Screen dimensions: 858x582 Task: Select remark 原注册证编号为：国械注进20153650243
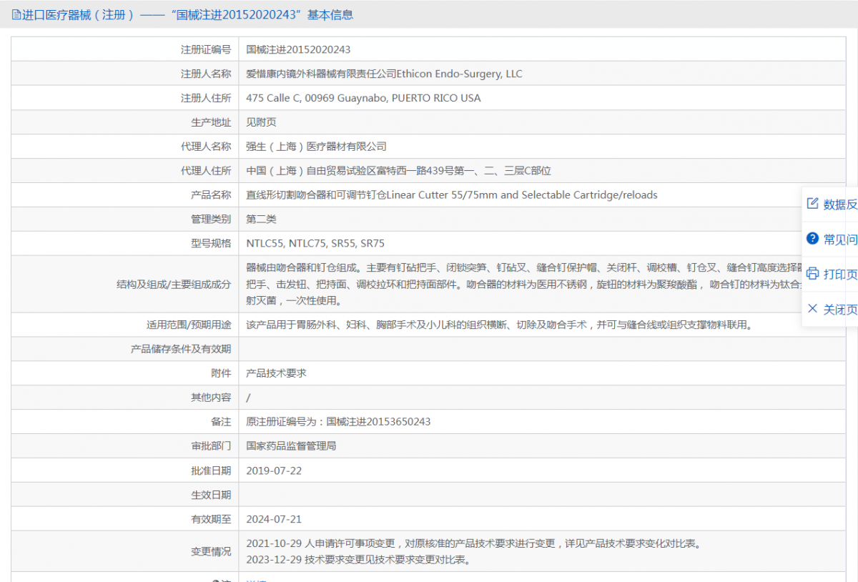(338, 423)
